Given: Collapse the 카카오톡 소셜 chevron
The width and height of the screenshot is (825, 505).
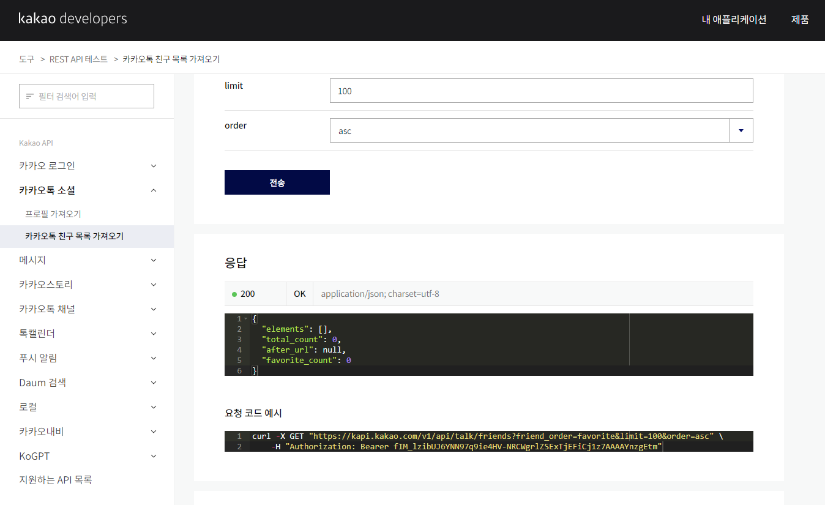Looking at the screenshot, I should 154,190.
